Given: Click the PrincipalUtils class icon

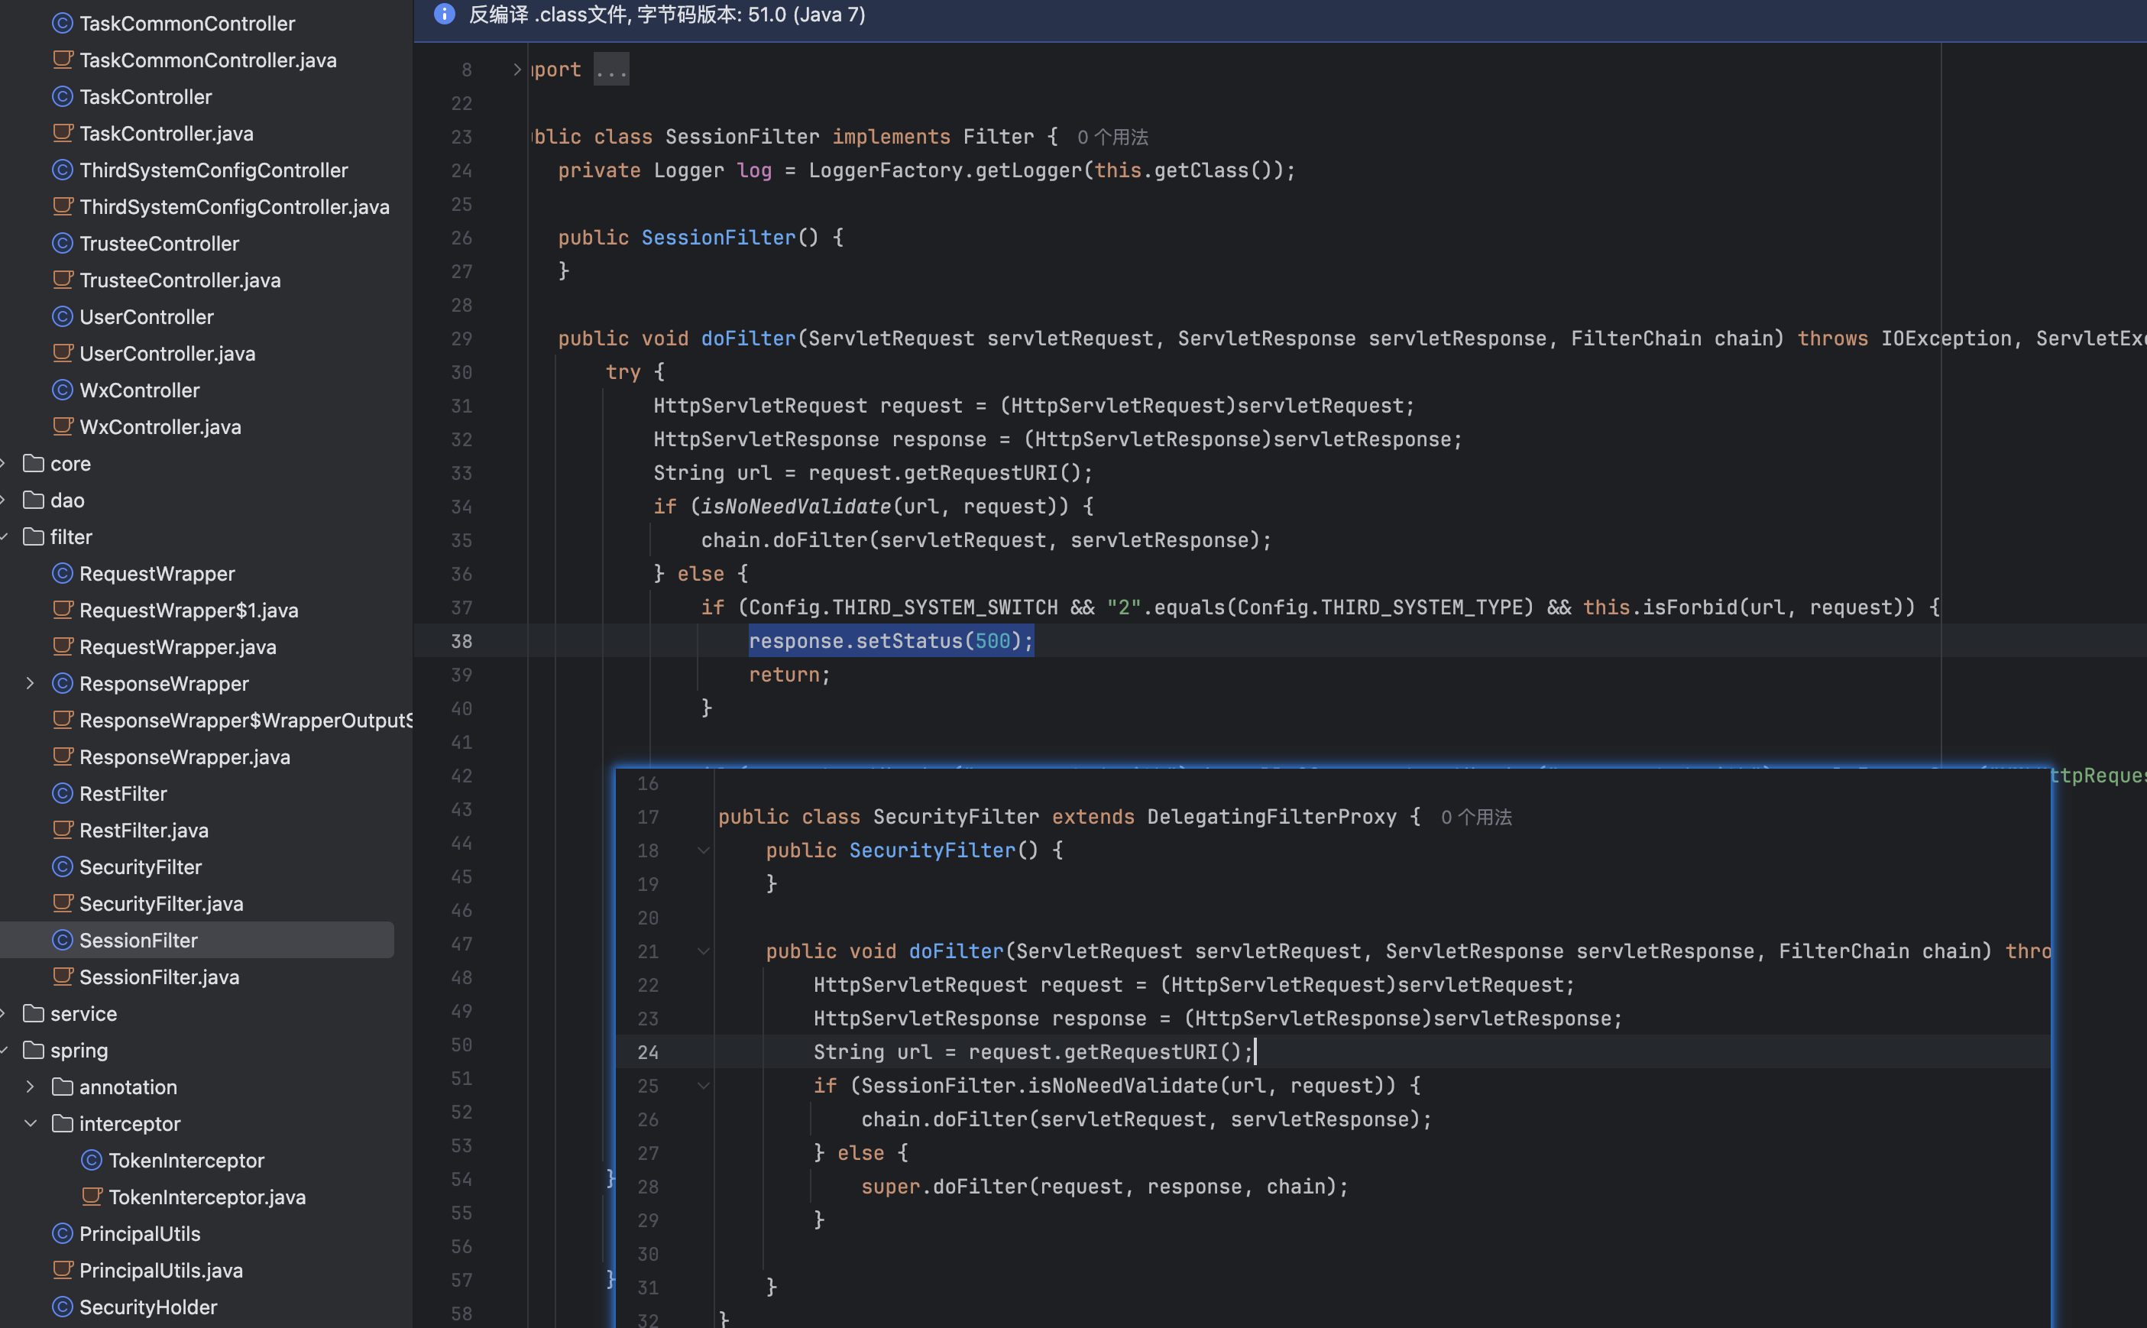Looking at the screenshot, I should click(63, 1233).
